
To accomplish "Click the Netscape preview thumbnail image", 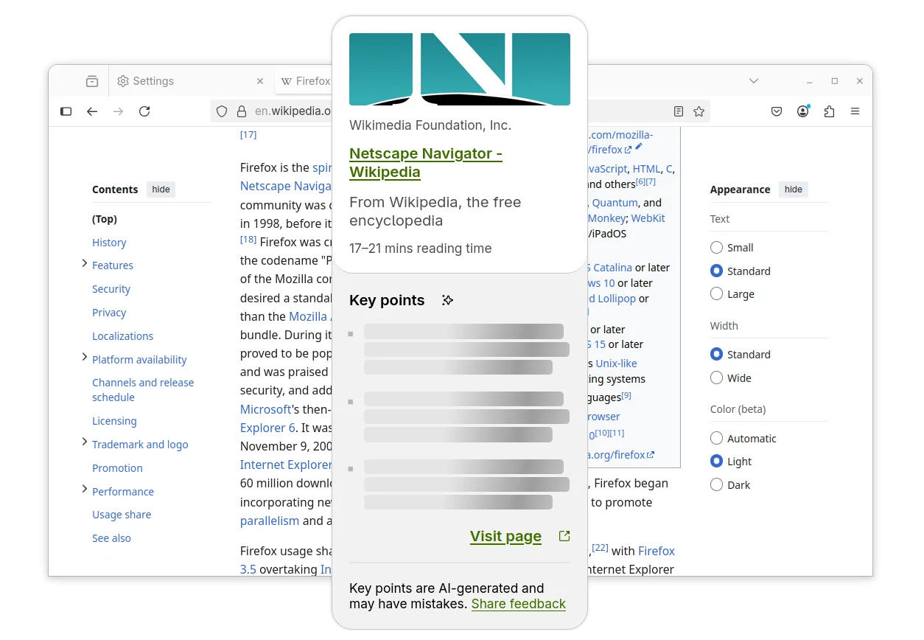I will 460,69.
